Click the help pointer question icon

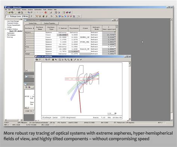(70, 12)
